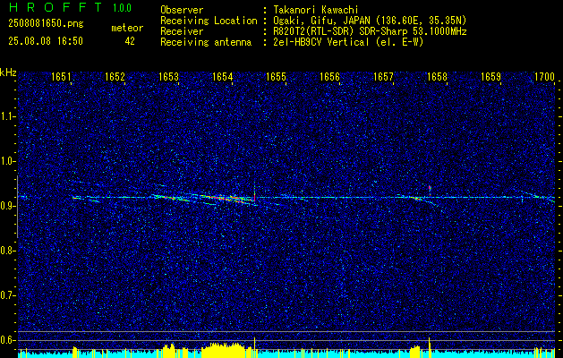Click the name Takanori Kawachi

pos(316,10)
